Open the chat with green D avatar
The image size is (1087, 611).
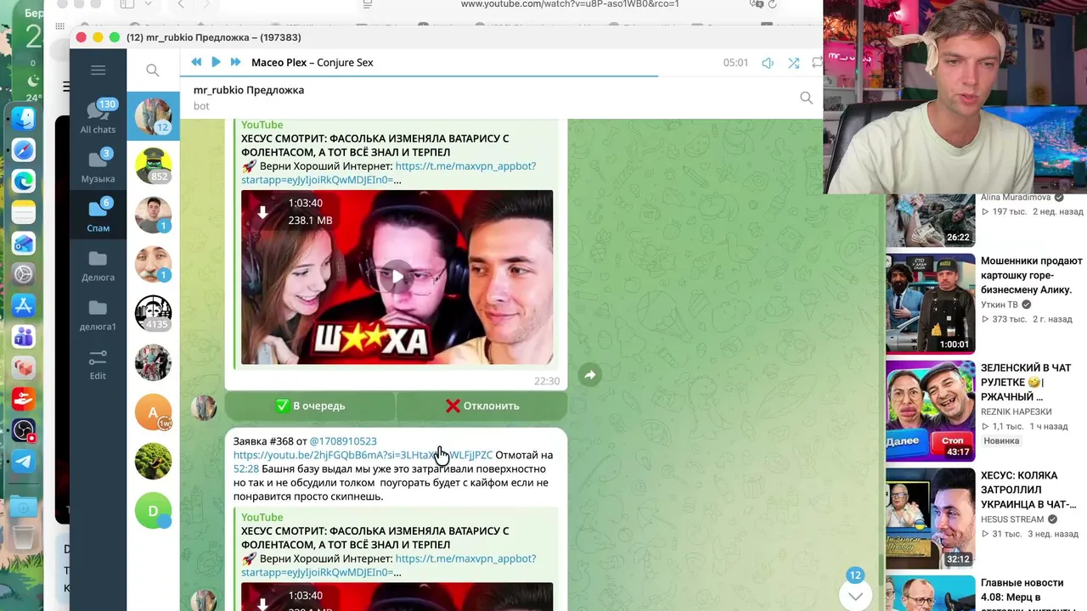point(153,511)
